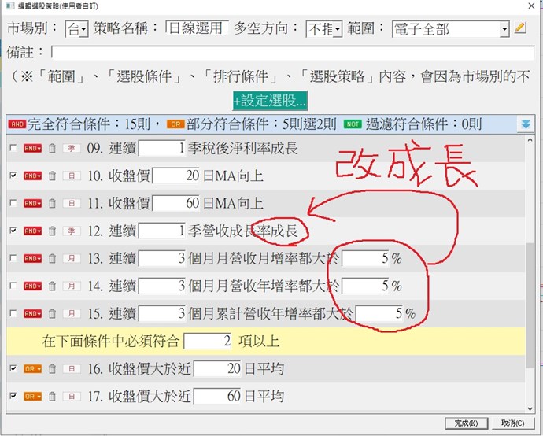Click the 必须符合 項以上 count field
543x436 pixels.
pyautogui.click(x=208, y=342)
